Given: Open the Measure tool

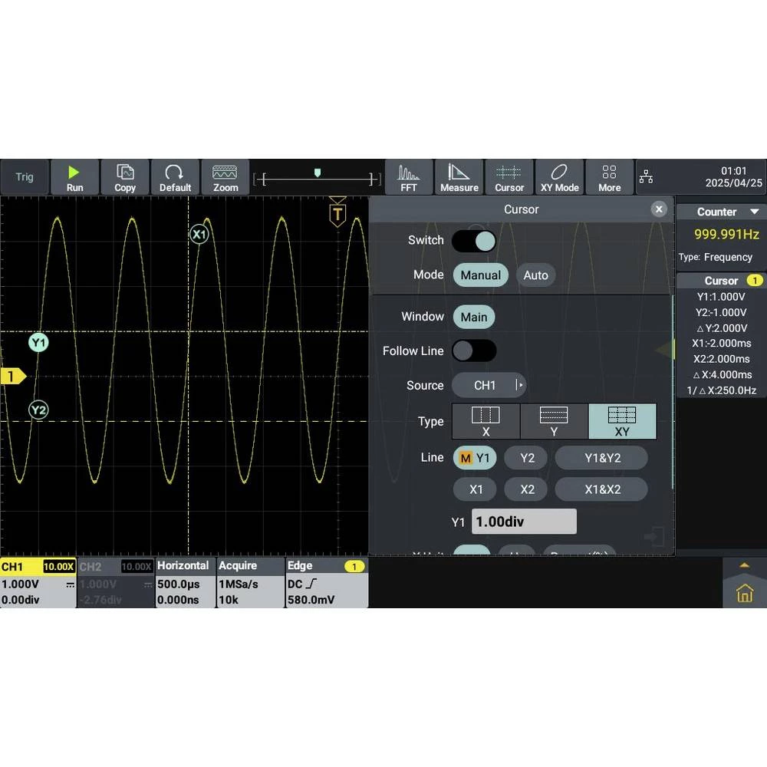Looking at the screenshot, I should click(459, 177).
